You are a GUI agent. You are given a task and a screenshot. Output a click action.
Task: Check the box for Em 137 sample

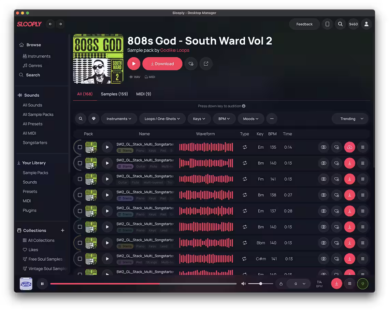click(x=80, y=211)
